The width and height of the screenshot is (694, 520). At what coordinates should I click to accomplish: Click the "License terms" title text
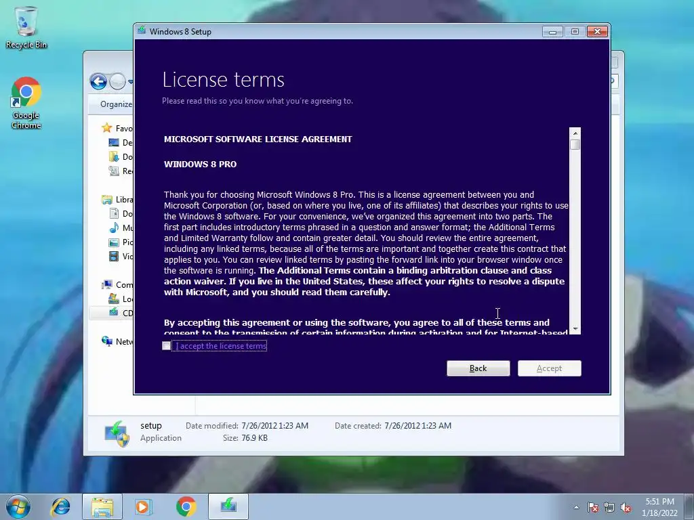(x=223, y=80)
